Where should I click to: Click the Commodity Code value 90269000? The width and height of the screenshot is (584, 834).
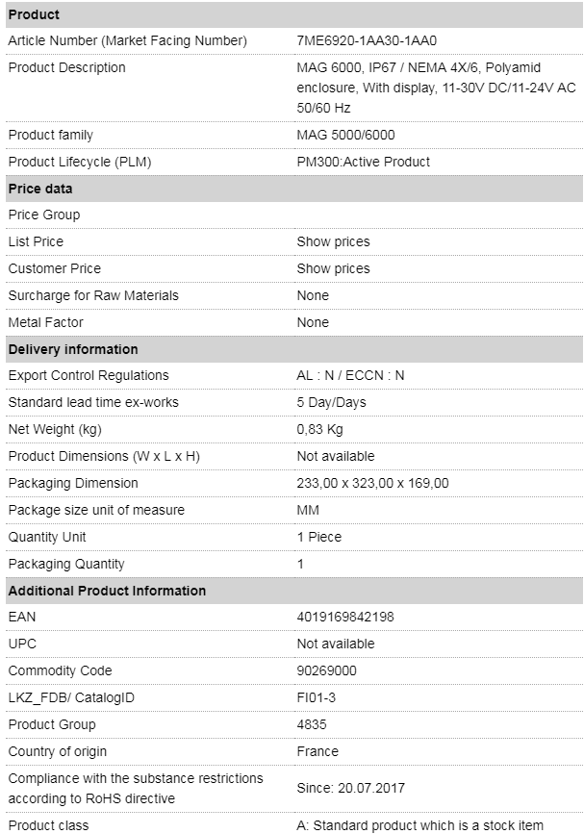pos(326,670)
